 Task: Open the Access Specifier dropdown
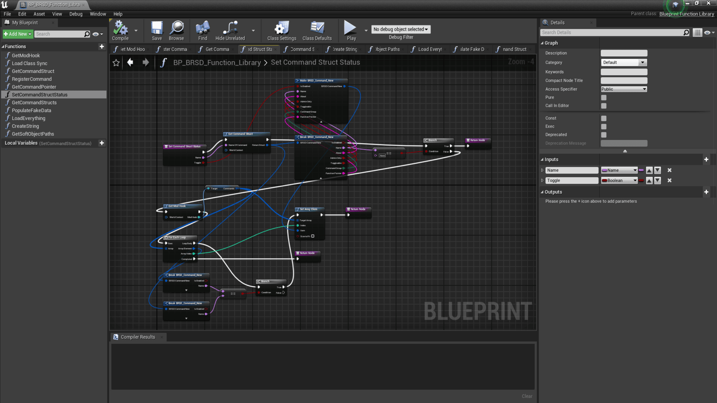624,89
